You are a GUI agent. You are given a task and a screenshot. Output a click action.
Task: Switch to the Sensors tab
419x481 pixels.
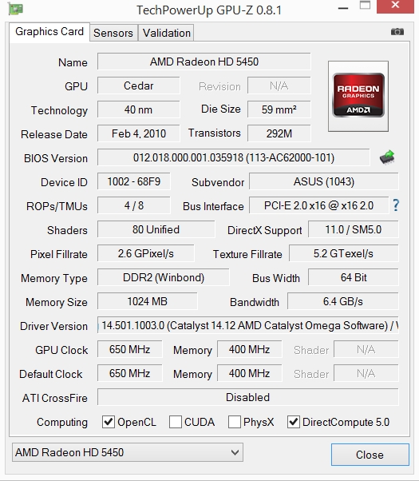coord(113,33)
